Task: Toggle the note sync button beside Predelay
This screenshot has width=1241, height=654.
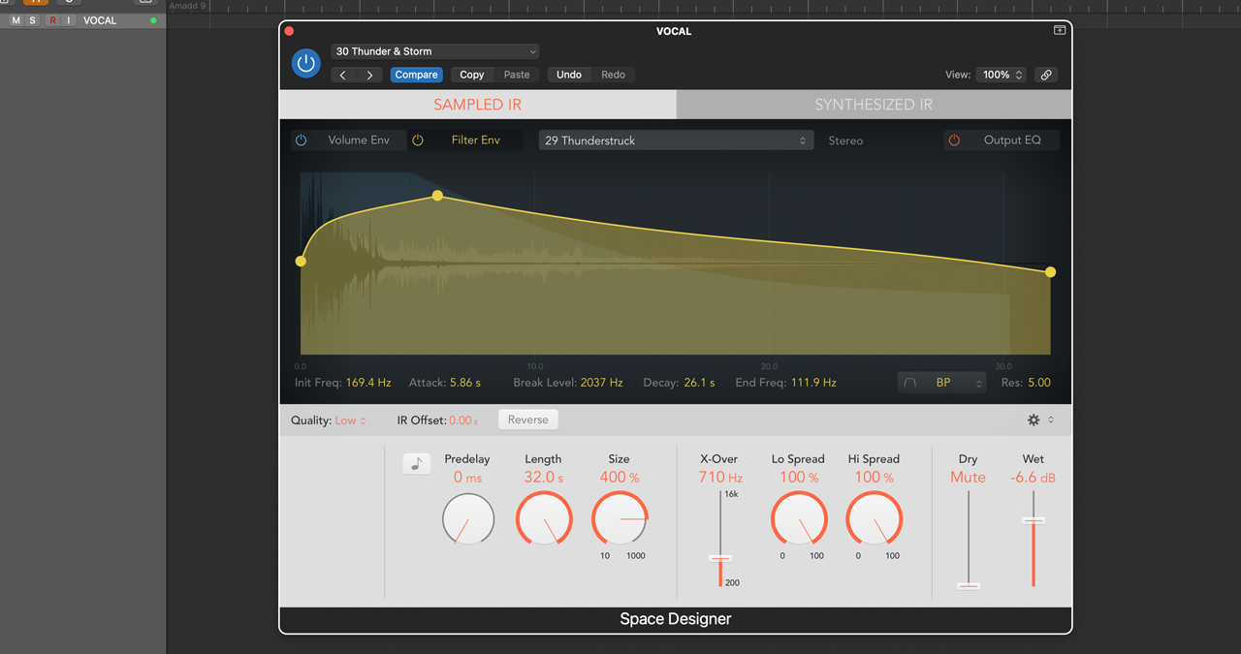Action: tap(417, 464)
